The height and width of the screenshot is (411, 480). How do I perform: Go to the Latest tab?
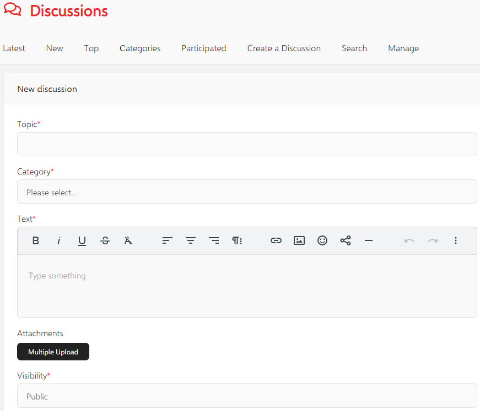pos(14,48)
